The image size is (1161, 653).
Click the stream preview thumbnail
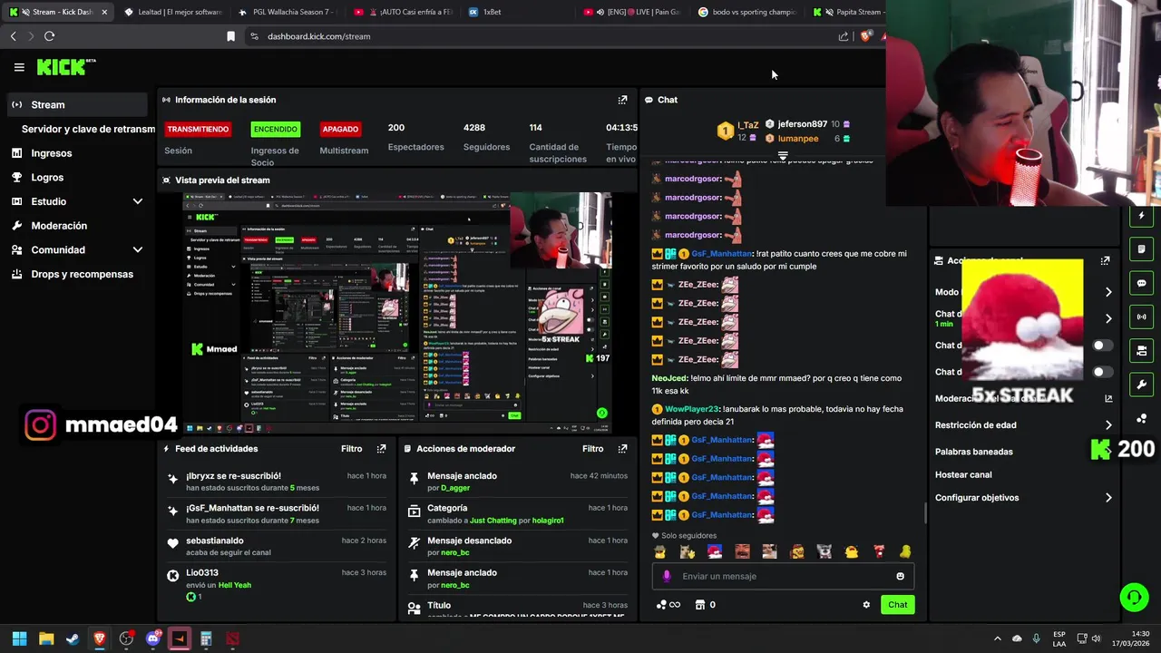coord(397,313)
